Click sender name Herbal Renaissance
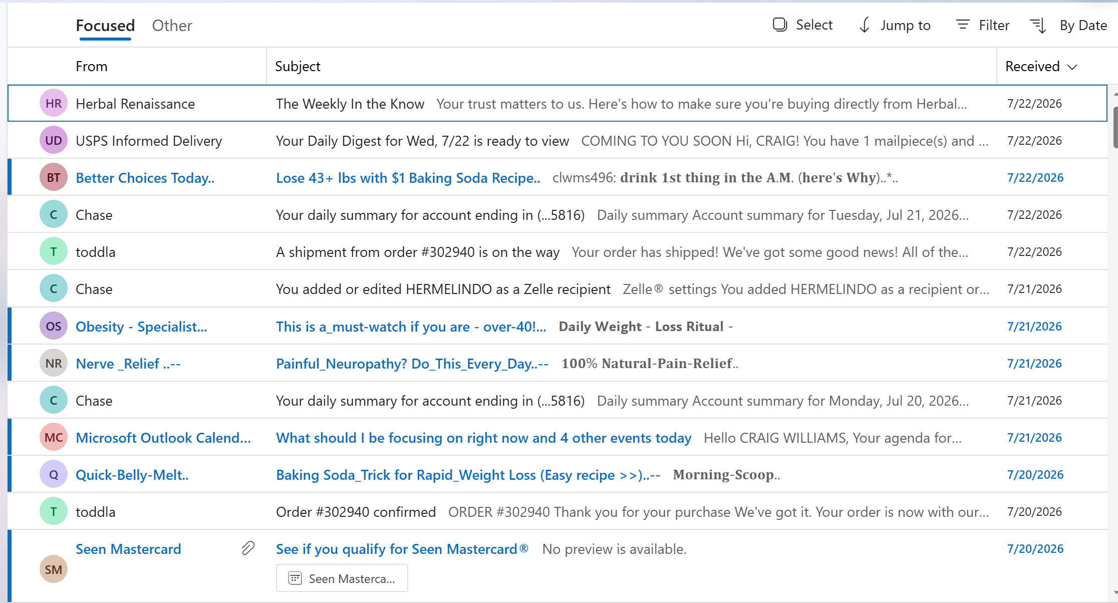This screenshot has width=1118, height=603. click(x=135, y=104)
